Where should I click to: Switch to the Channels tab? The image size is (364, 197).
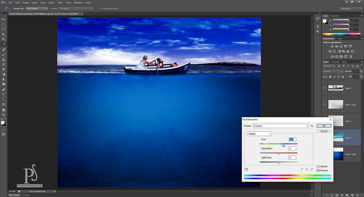335,62
